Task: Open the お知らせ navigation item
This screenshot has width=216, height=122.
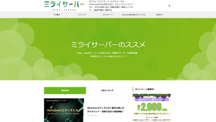Action: click(x=159, y=15)
